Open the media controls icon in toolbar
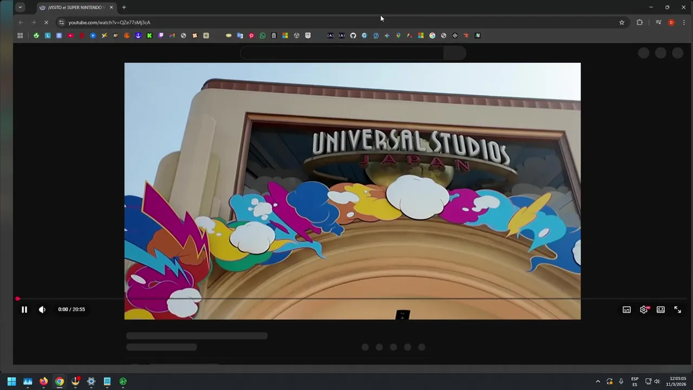Screen dimensions: 693x390 click(x=658, y=22)
